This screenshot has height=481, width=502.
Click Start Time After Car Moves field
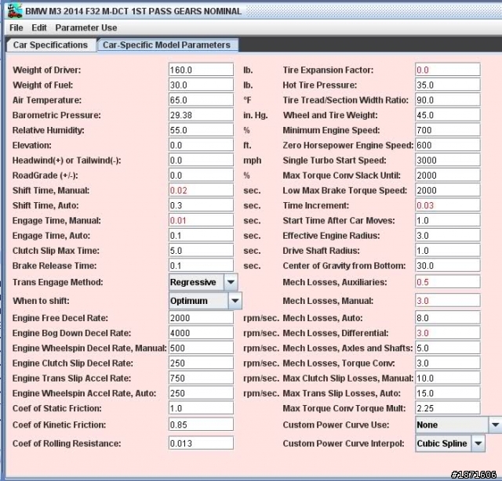(448, 220)
